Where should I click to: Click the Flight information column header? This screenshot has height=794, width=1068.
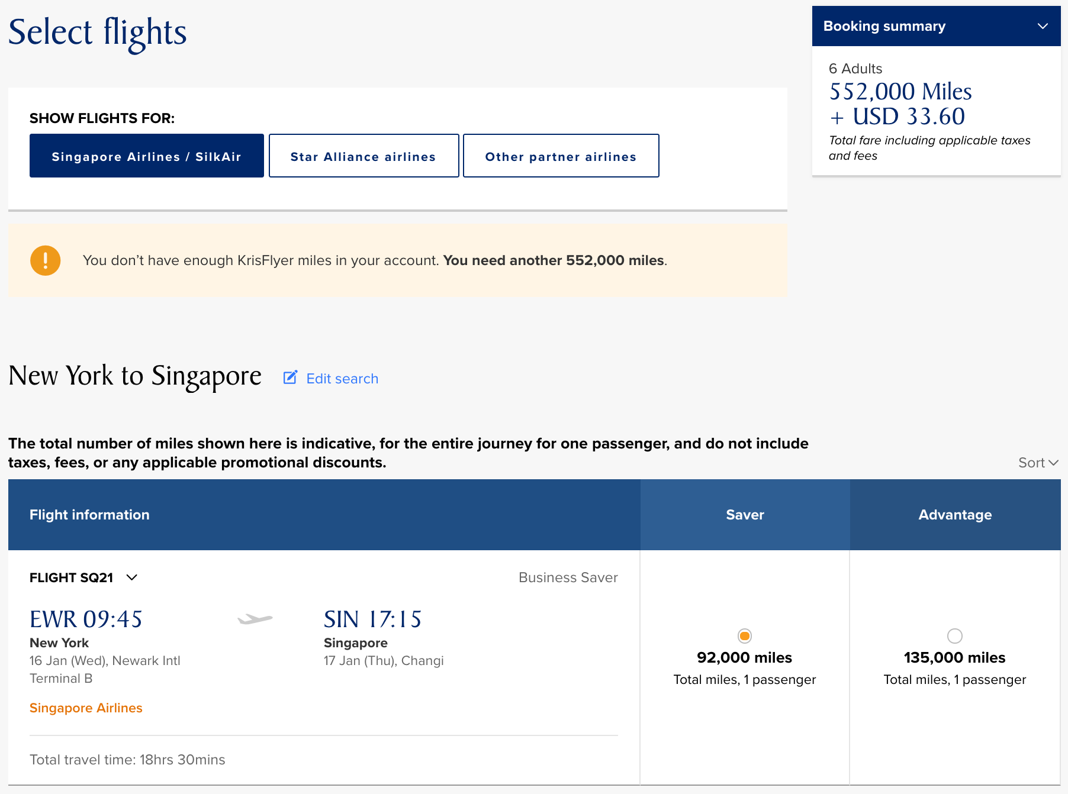click(89, 515)
